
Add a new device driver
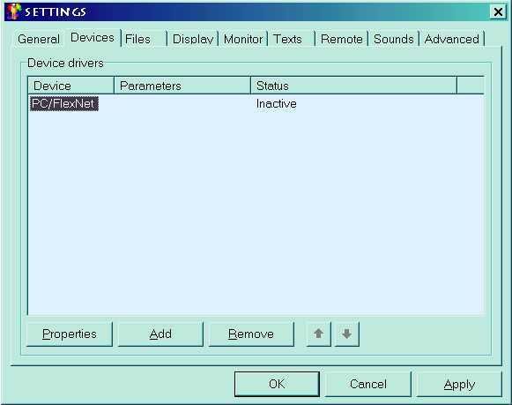click(160, 334)
